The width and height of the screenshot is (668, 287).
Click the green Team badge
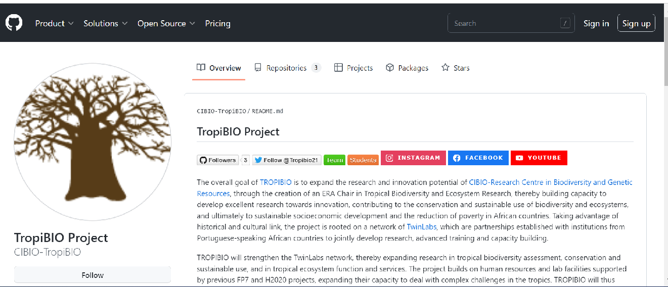(x=334, y=160)
